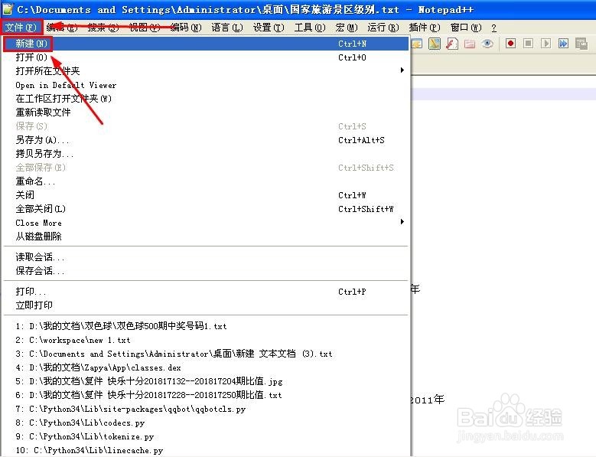Click the eye monitoring toolbar icon
This screenshot has width=596, height=457.
[487, 44]
